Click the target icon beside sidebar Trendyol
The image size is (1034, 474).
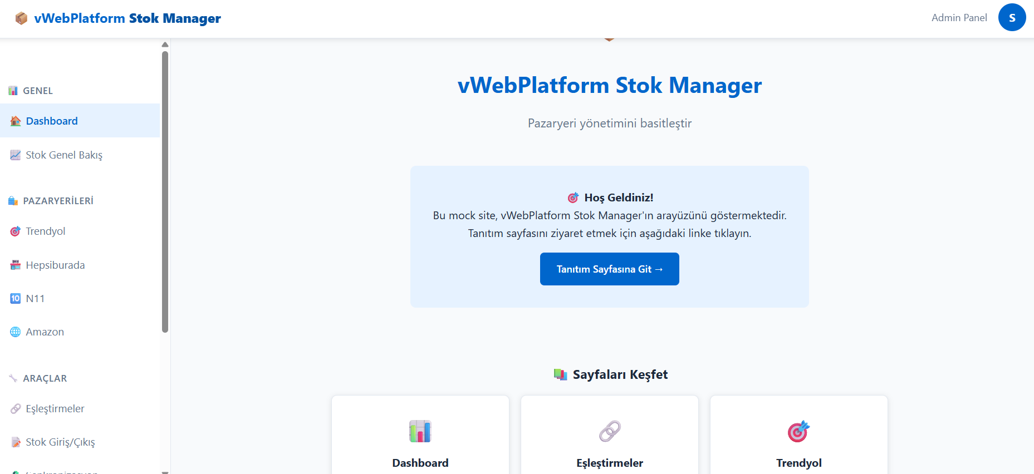click(16, 231)
